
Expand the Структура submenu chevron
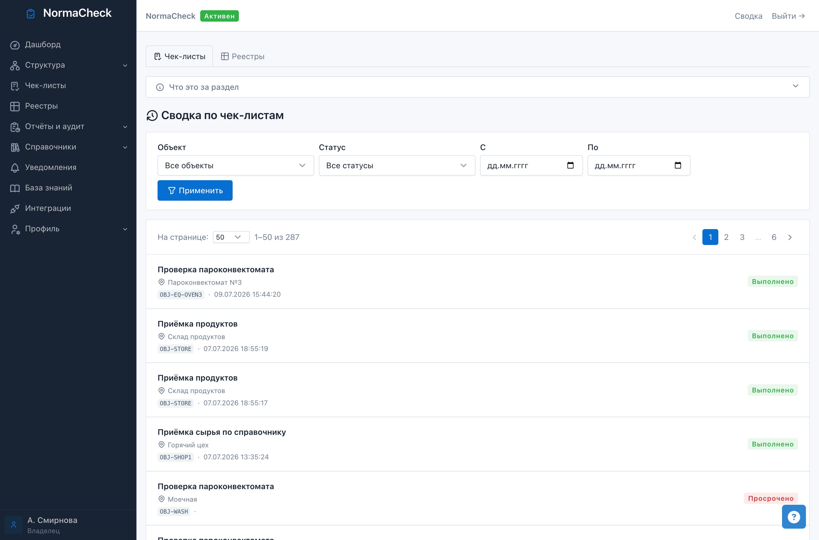(125, 65)
